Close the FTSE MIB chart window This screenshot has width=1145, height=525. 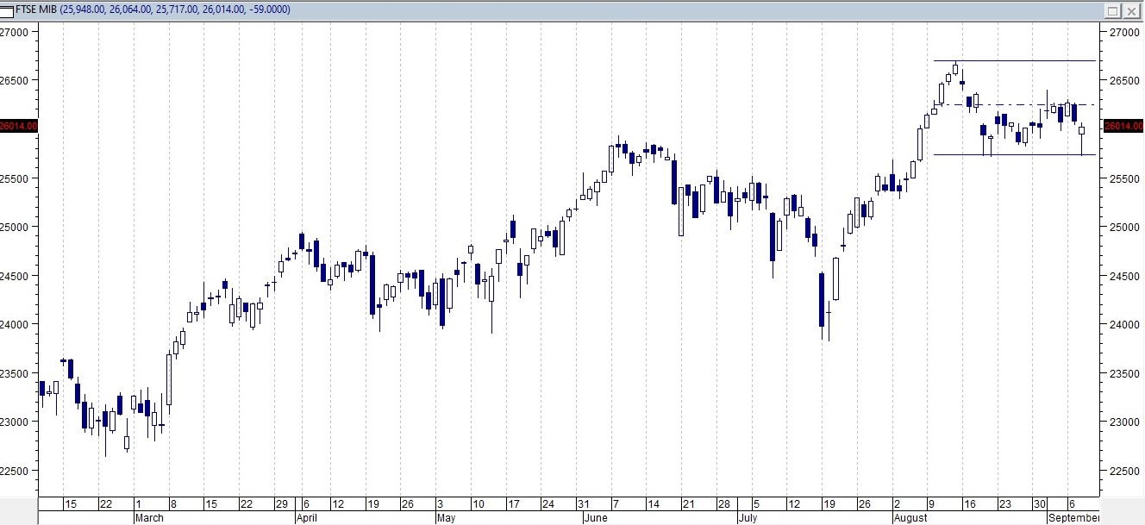1131,10
